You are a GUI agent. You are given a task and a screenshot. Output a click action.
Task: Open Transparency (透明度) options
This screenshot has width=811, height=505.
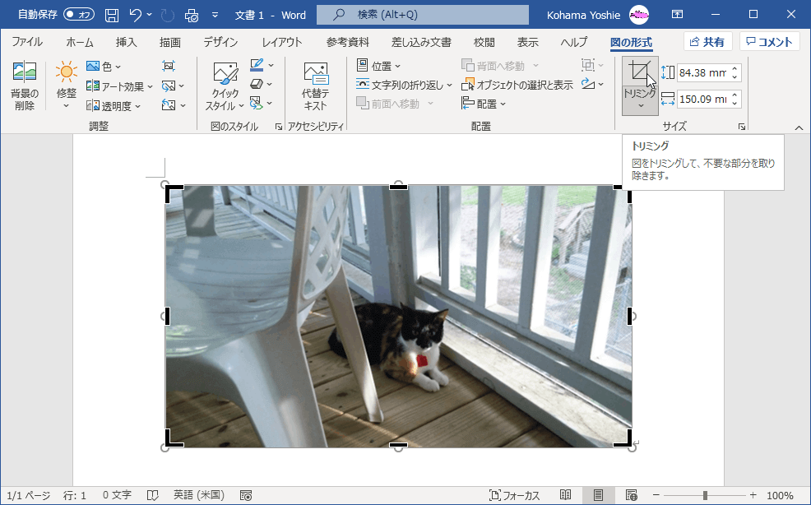point(114,106)
